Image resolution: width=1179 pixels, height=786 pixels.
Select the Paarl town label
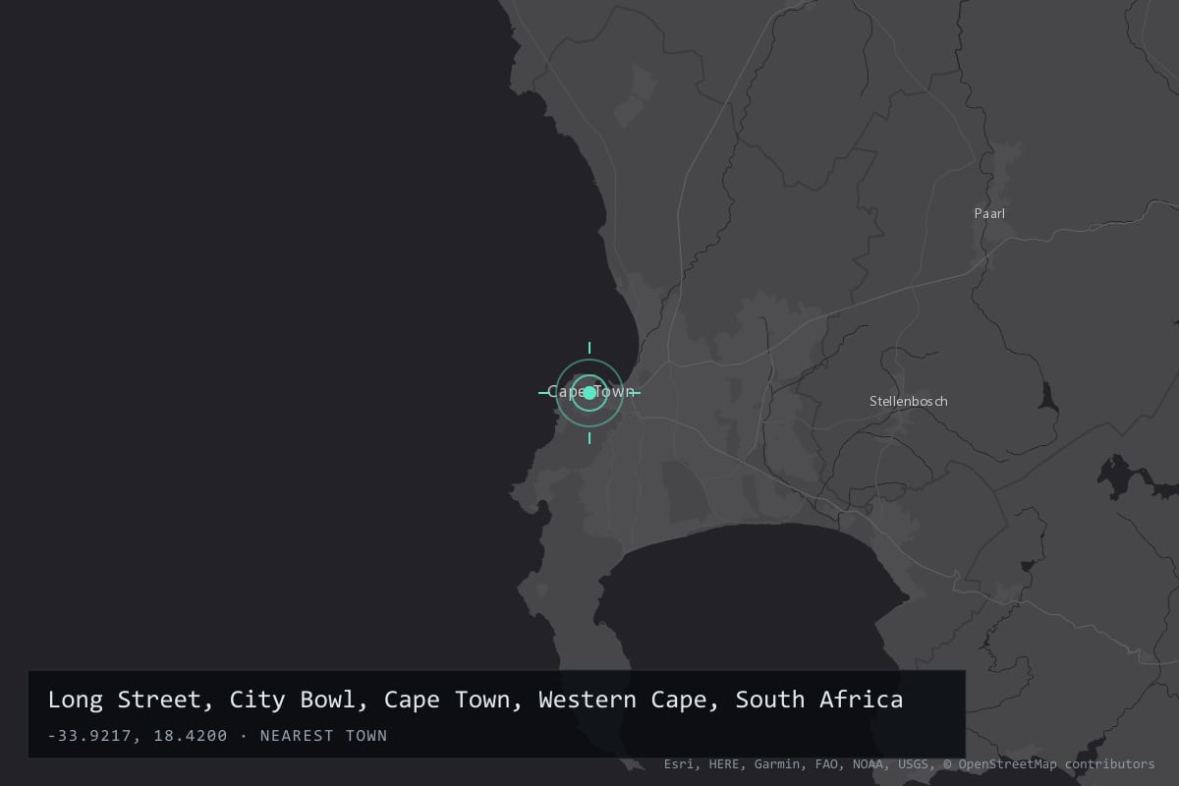point(989,213)
